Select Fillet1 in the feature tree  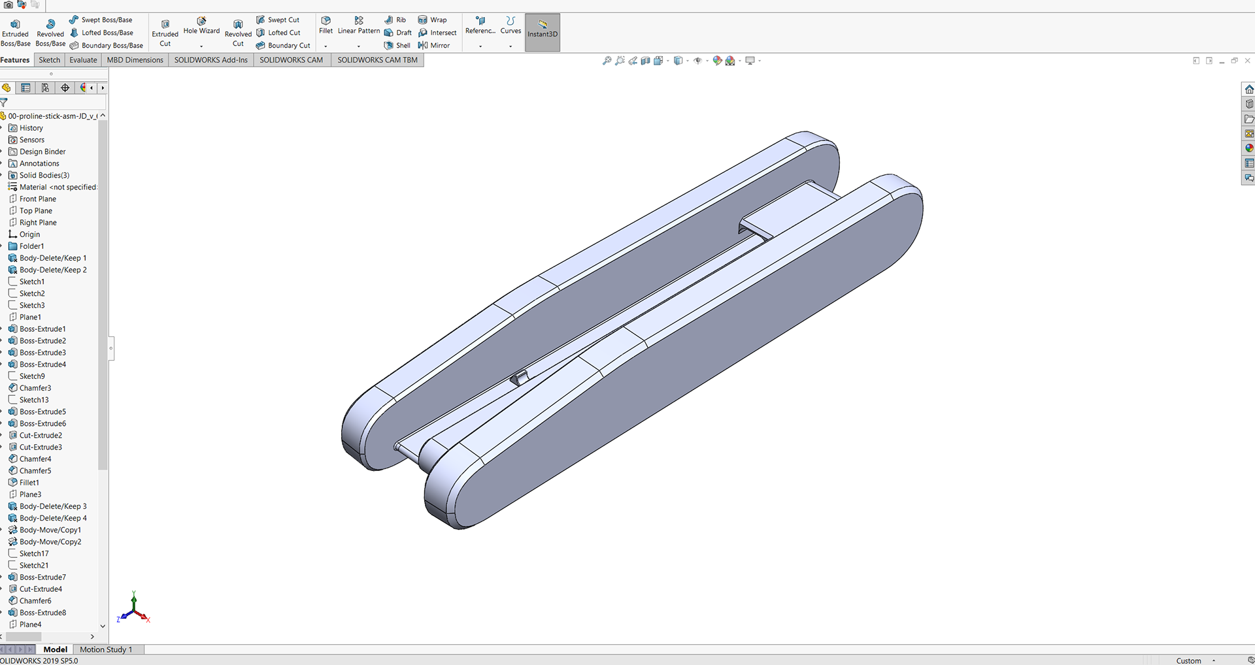coord(24,483)
